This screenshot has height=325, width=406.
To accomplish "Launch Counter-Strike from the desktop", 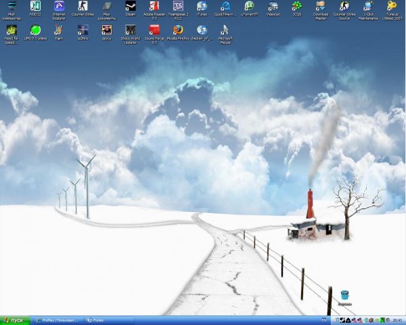I will [x=83, y=7].
